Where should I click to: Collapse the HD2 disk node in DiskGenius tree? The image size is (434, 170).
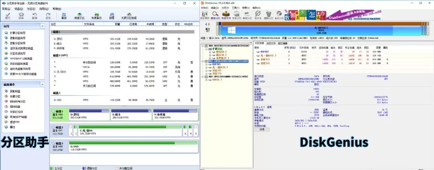[203, 77]
